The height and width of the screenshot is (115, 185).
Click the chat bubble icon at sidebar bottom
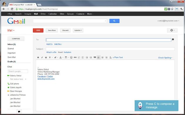point(19,111)
